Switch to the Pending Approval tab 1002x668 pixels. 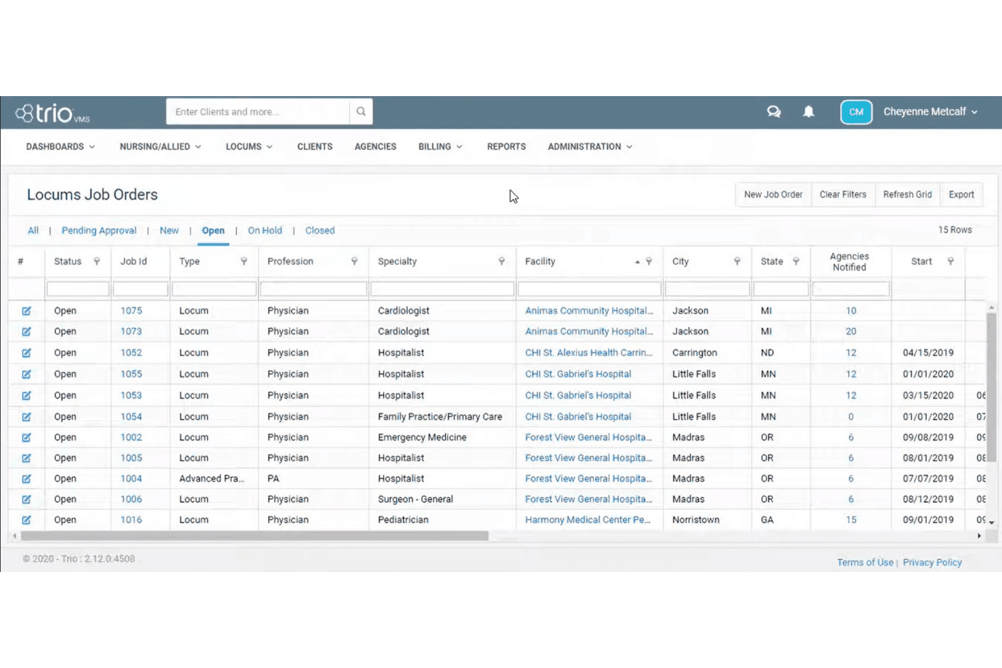pos(99,231)
